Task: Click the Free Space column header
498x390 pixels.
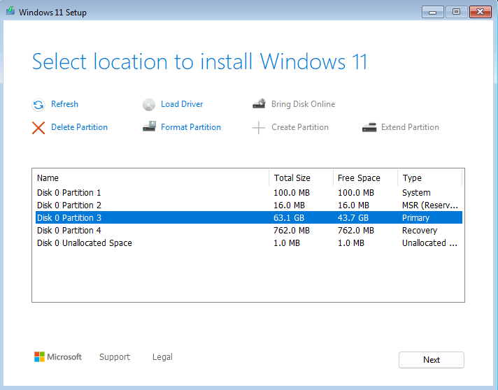Action: click(365, 178)
